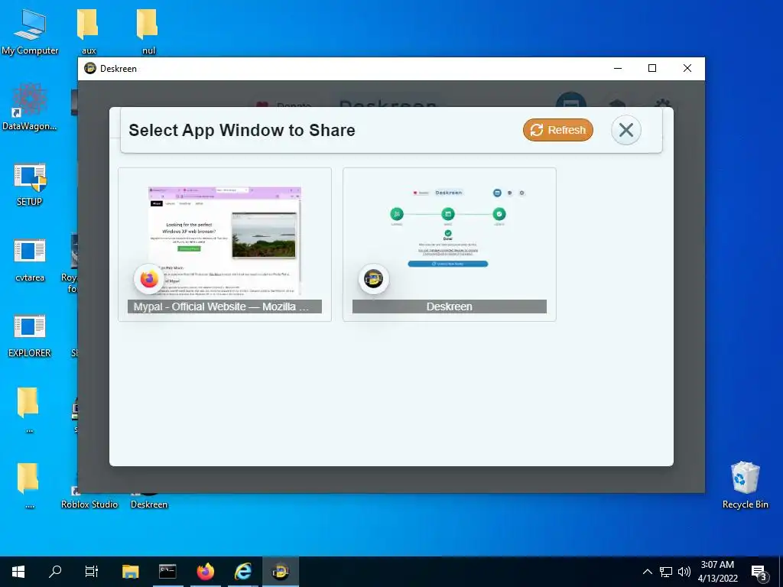Open the folder named '...' on desktop

[28, 410]
